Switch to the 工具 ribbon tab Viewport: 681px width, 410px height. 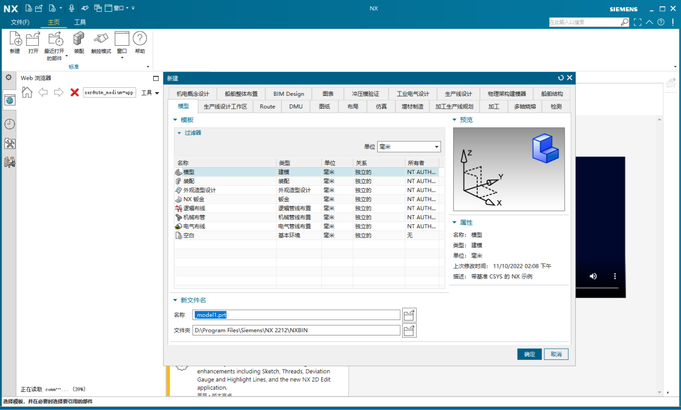coord(80,22)
